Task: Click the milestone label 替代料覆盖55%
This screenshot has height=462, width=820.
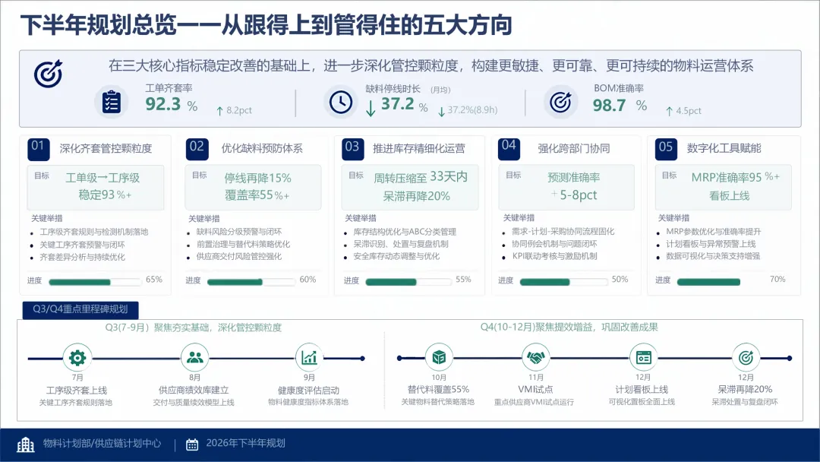Action: coord(438,389)
